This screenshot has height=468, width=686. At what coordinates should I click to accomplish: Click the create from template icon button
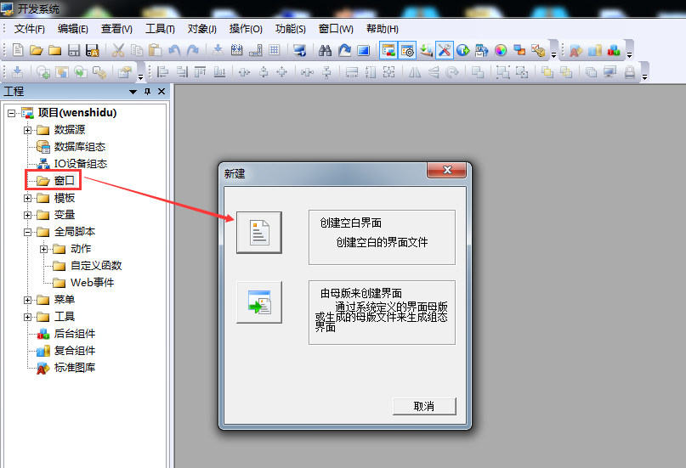click(x=259, y=302)
